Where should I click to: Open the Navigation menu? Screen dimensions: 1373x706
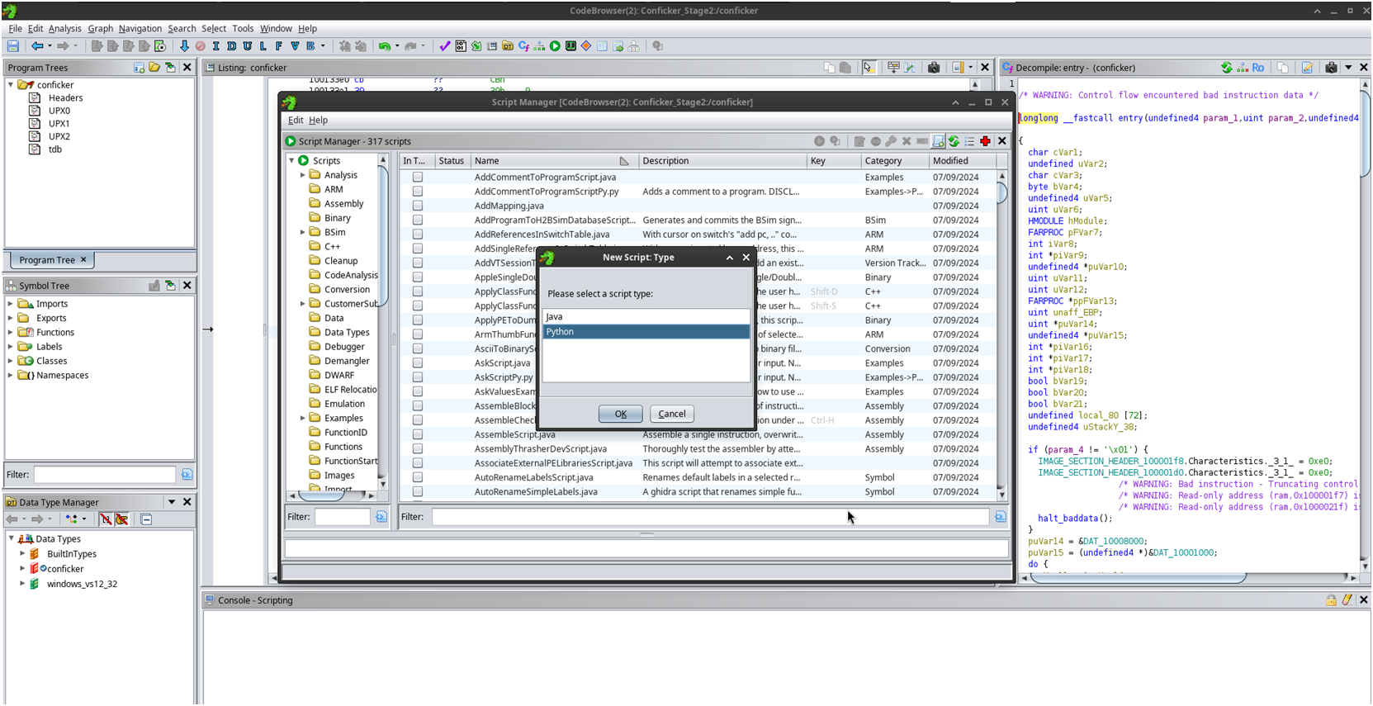tap(140, 28)
